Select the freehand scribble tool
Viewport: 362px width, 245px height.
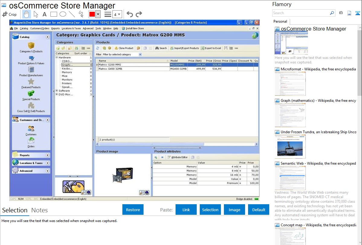81,14
